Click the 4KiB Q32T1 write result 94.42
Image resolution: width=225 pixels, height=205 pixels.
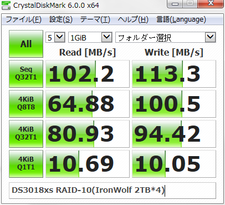click(x=174, y=134)
